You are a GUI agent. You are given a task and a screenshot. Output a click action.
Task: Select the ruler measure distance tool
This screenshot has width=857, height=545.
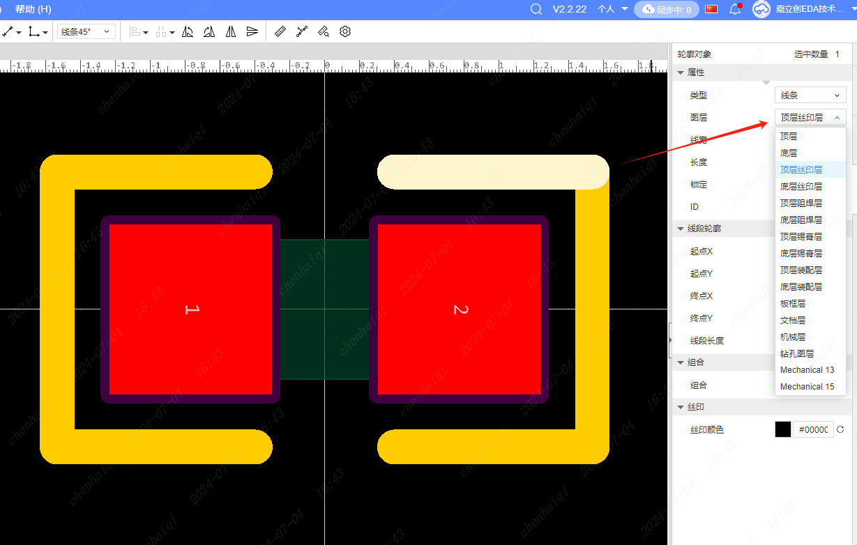(280, 31)
